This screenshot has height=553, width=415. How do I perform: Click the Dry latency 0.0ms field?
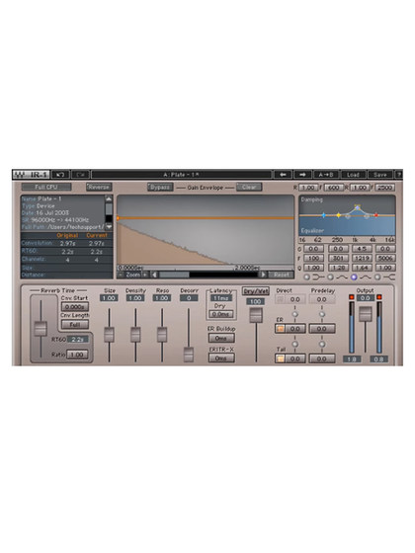point(220,314)
